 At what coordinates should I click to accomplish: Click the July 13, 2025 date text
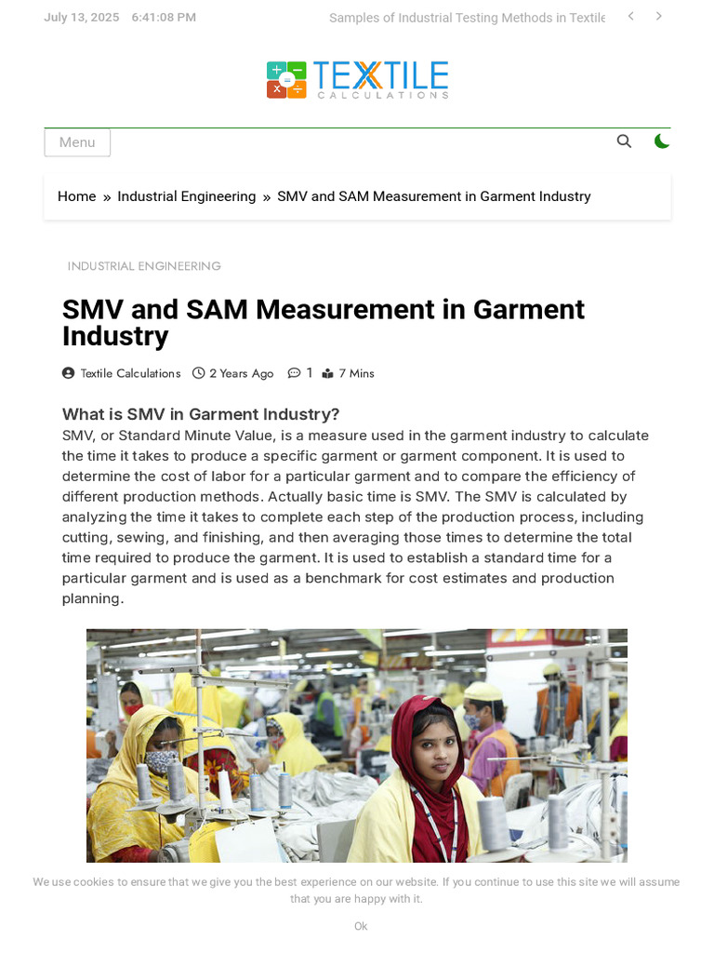pyautogui.click(x=82, y=17)
